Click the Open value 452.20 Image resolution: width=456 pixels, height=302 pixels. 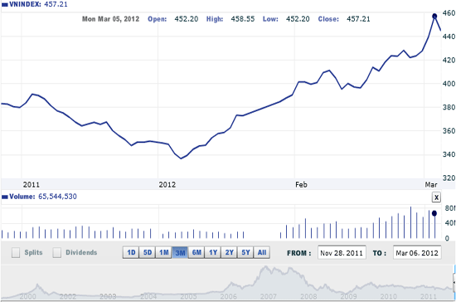[186, 19]
